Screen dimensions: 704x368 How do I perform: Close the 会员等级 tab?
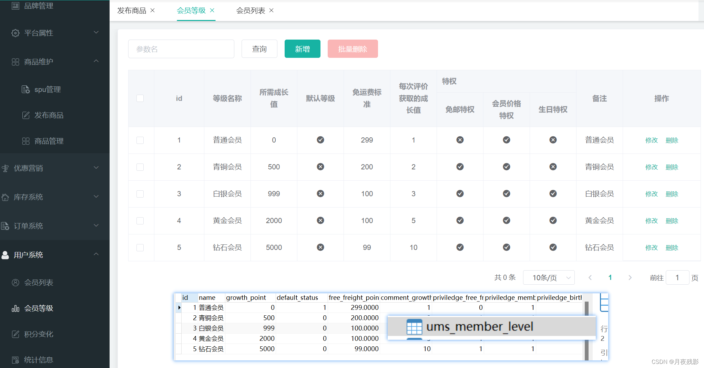coord(212,10)
